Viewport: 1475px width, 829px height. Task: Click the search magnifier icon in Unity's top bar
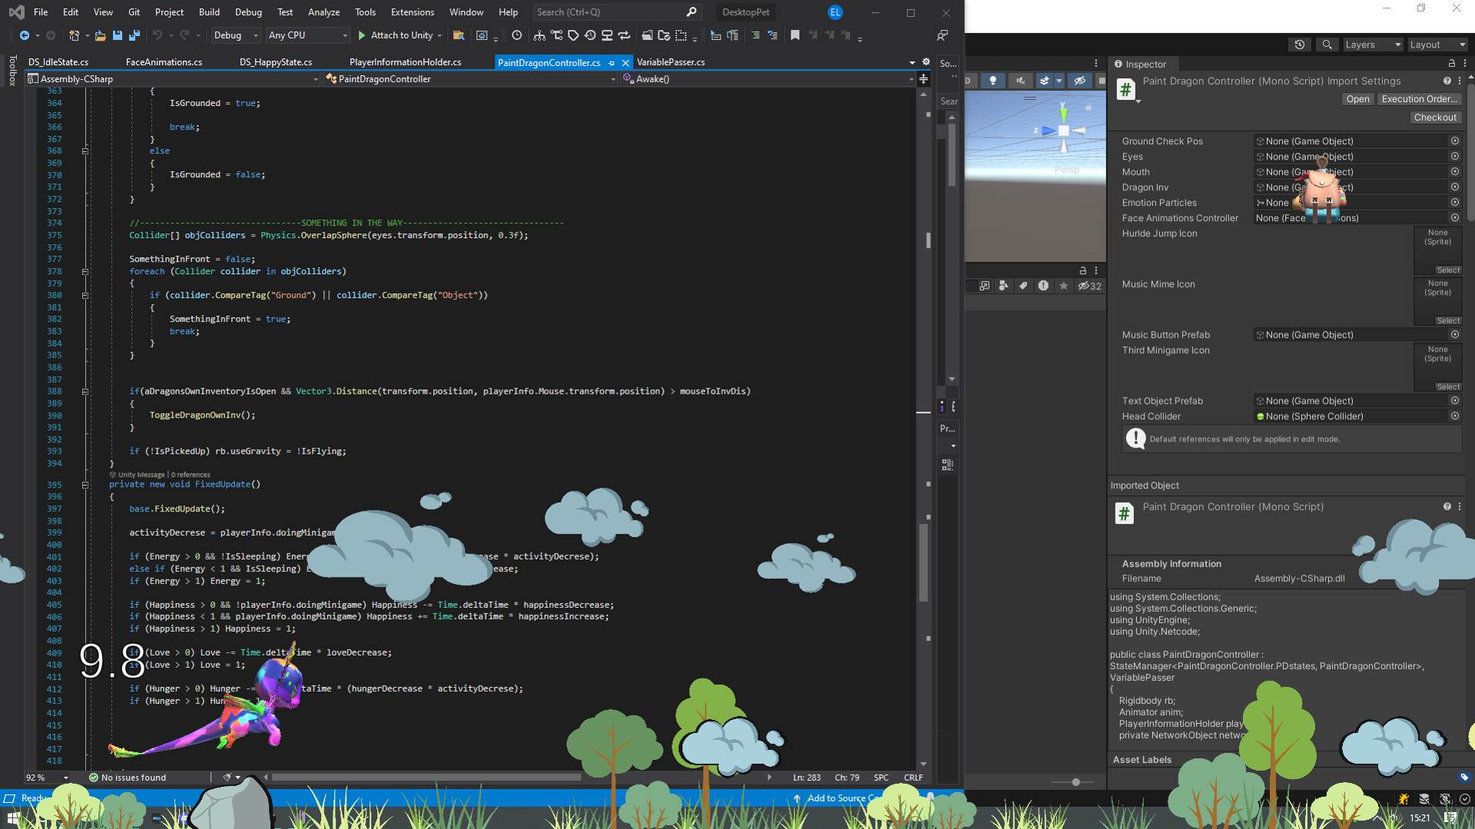tap(1327, 45)
